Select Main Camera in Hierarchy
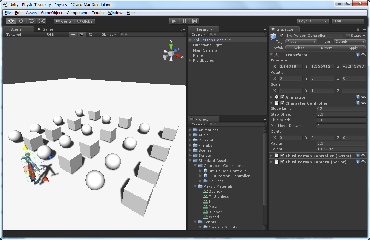 (x=205, y=50)
